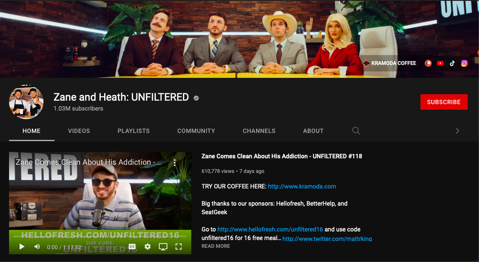479x262 pixels.
Task: Click the verified checkmark badge
Action: coord(196,98)
